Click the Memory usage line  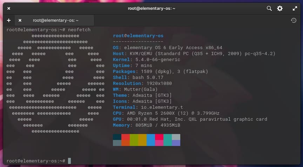(x=146, y=125)
